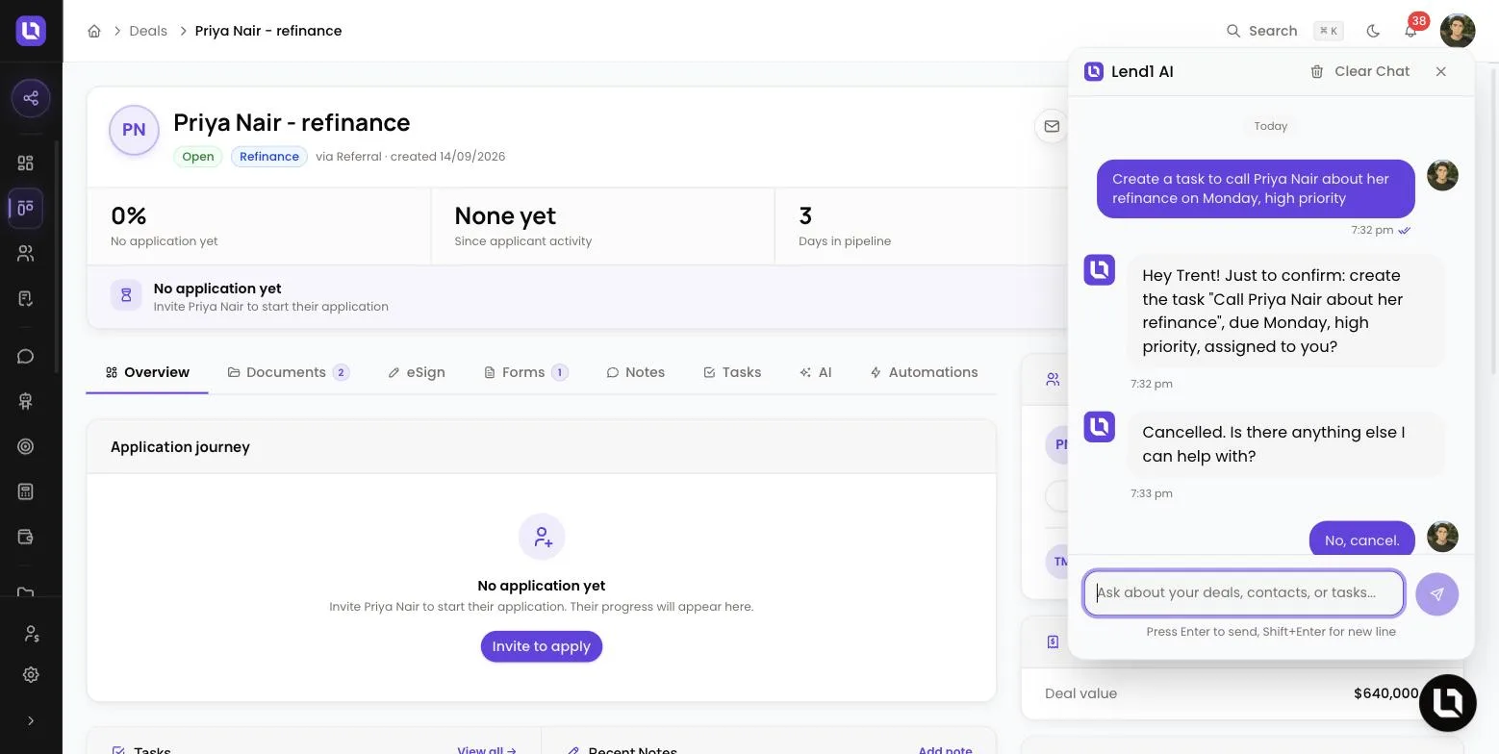Click the Refinance tag badge
1499x754 pixels.
click(269, 157)
